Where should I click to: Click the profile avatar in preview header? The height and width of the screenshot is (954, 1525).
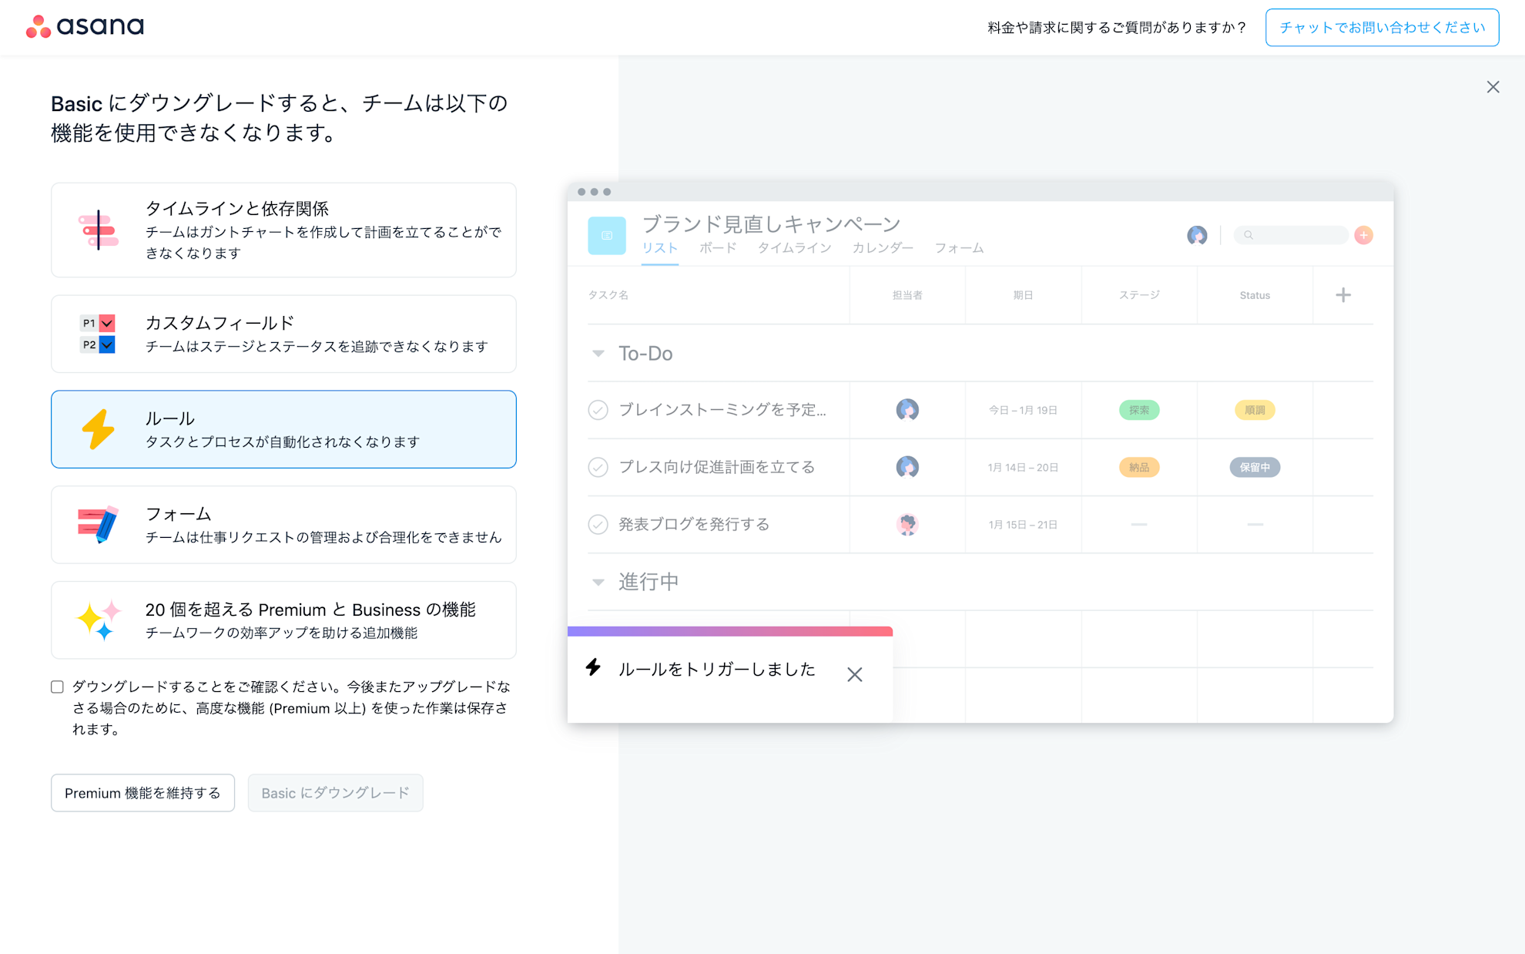[x=1197, y=235]
